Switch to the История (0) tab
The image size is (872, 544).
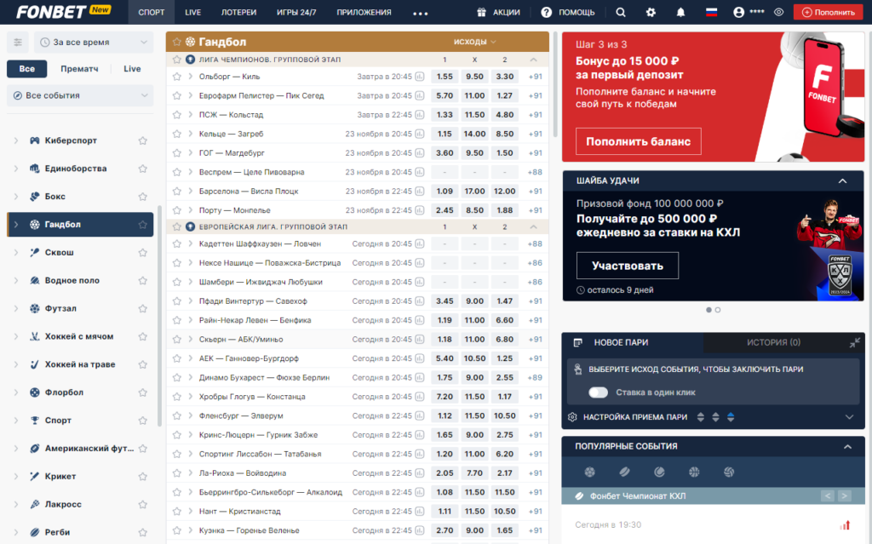[x=773, y=342]
